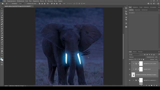Click the background color swatch
160x90 pixels.
(2, 60)
